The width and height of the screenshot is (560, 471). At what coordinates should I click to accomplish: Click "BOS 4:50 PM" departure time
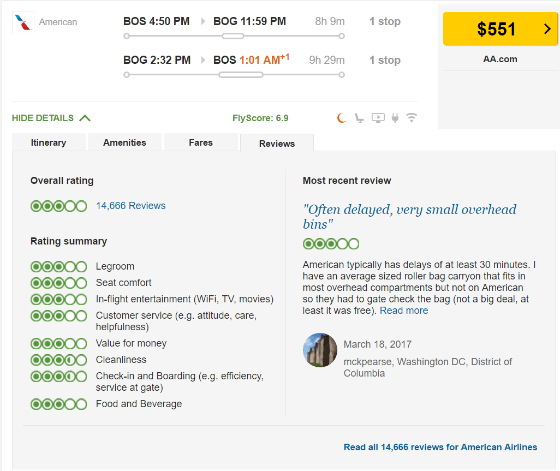tap(157, 21)
